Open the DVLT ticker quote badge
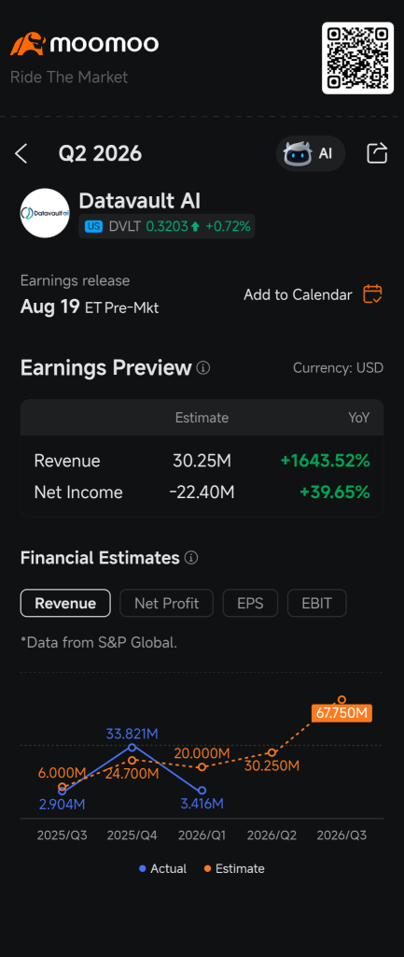Viewport: 404px width, 957px height. click(x=167, y=226)
